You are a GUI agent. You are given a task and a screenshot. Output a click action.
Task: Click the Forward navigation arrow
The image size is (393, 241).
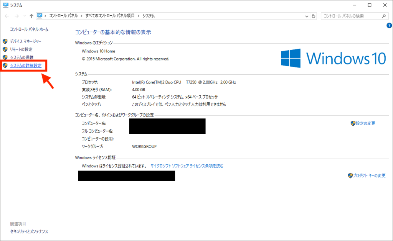click(17, 16)
